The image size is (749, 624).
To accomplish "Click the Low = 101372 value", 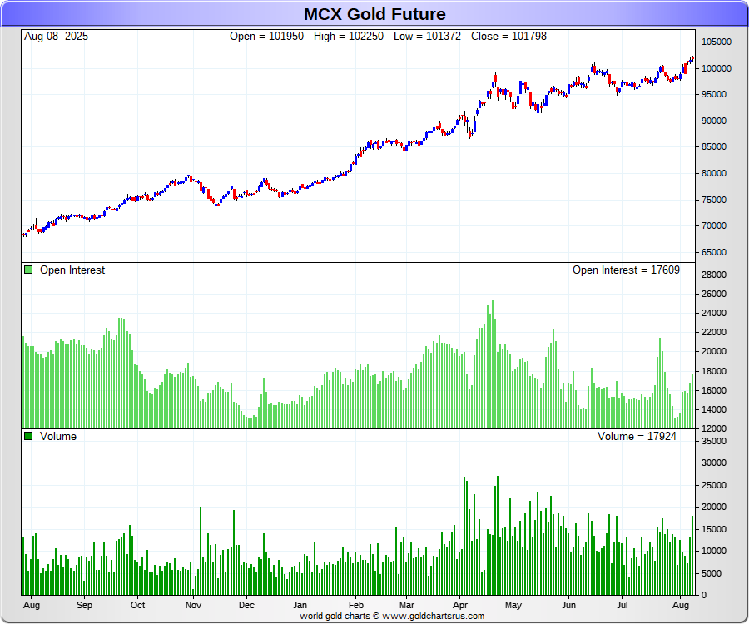I will 427,37.
